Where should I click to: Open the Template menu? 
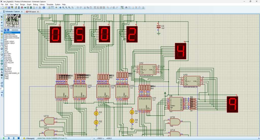click(x=50, y=5)
